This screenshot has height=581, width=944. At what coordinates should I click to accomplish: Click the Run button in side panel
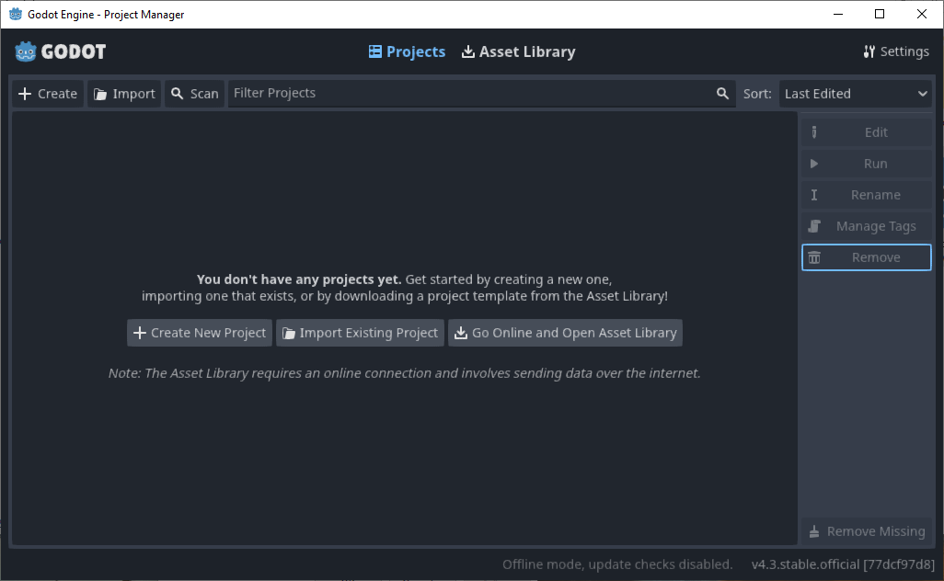867,164
